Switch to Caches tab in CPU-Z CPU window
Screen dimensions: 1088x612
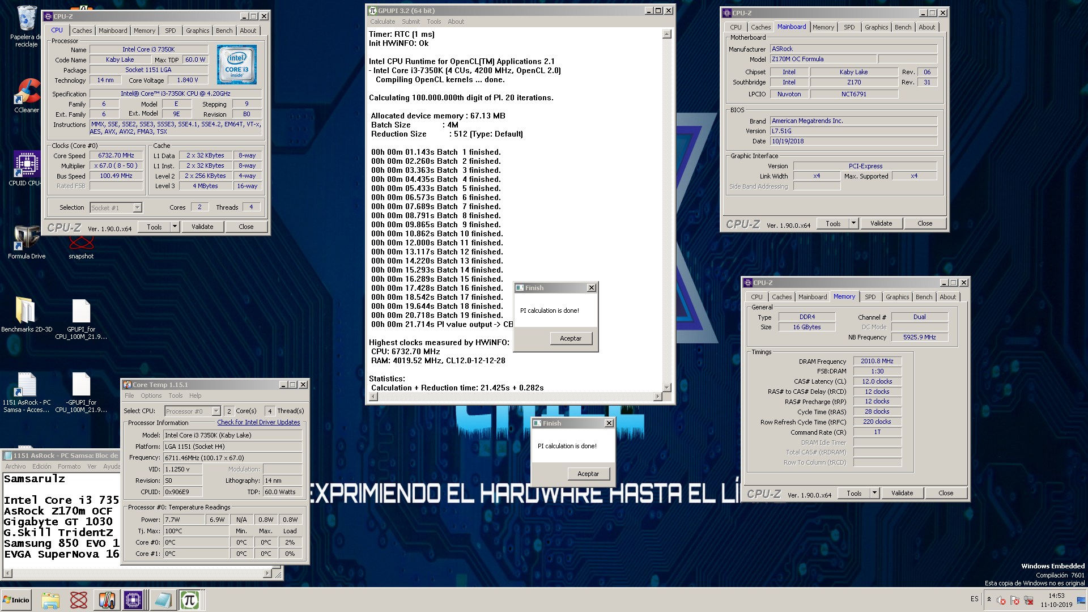tap(82, 31)
